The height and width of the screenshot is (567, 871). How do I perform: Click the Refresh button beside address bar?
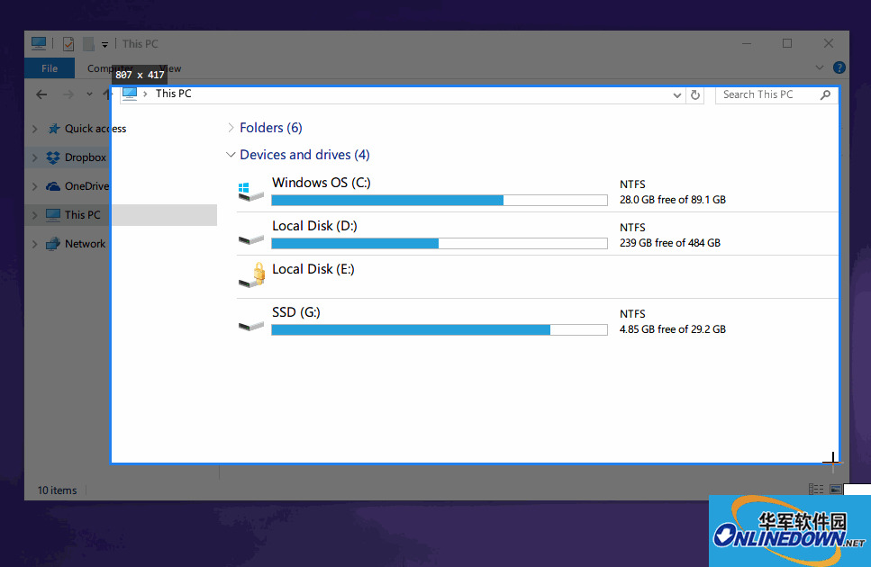click(x=694, y=94)
